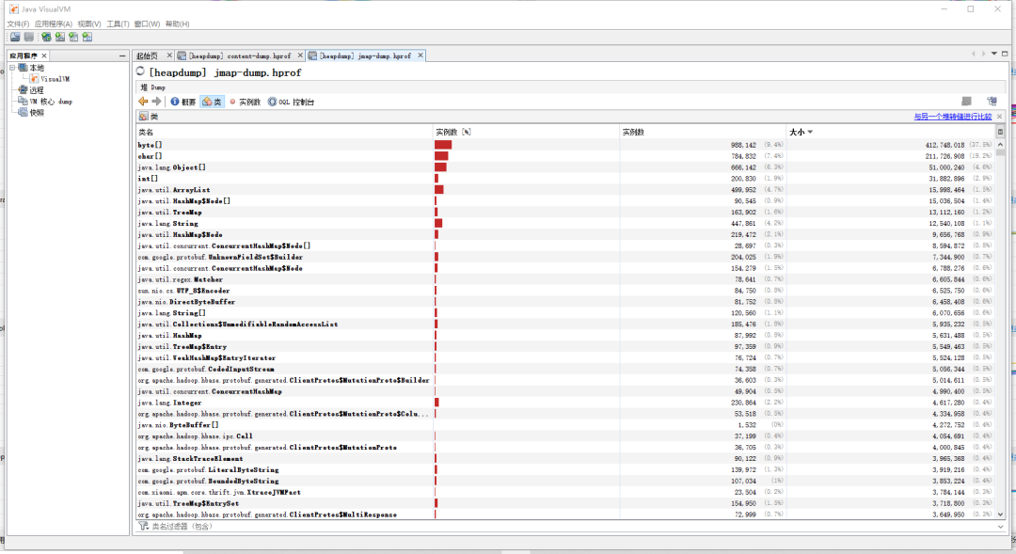Image resolution: width=1016 pixels, height=554 pixels.
Task: Open the 帮助(H) menu
Action: [x=178, y=24]
